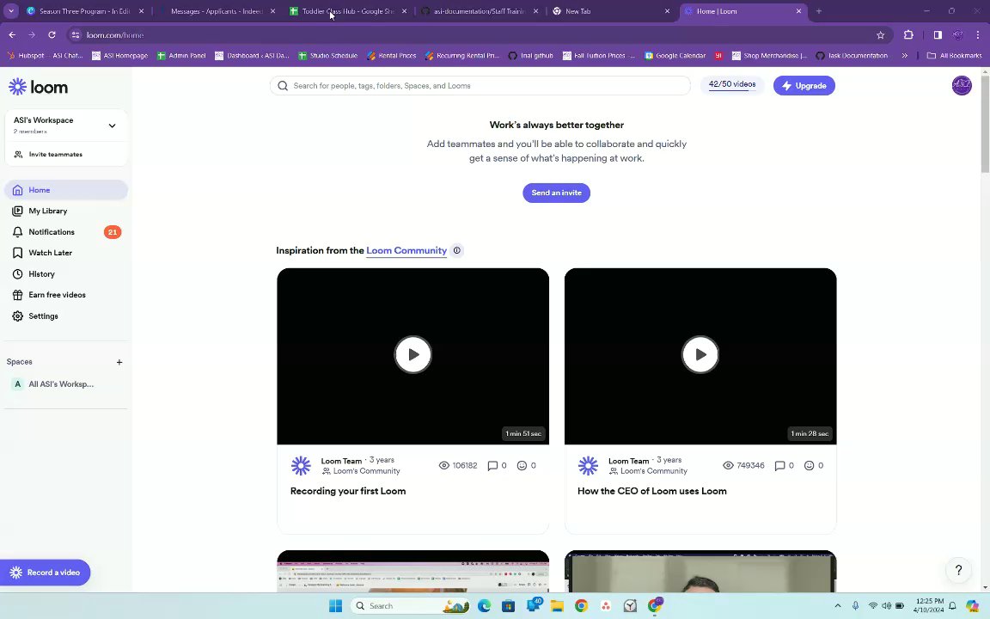Show hidden system tray icons
The width and height of the screenshot is (990, 619).
point(838,606)
